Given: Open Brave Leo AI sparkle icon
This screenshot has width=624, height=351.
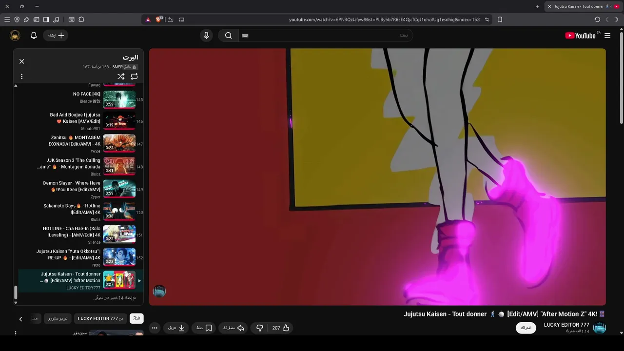Looking at the screenshot, I should (x=26, y=19).
